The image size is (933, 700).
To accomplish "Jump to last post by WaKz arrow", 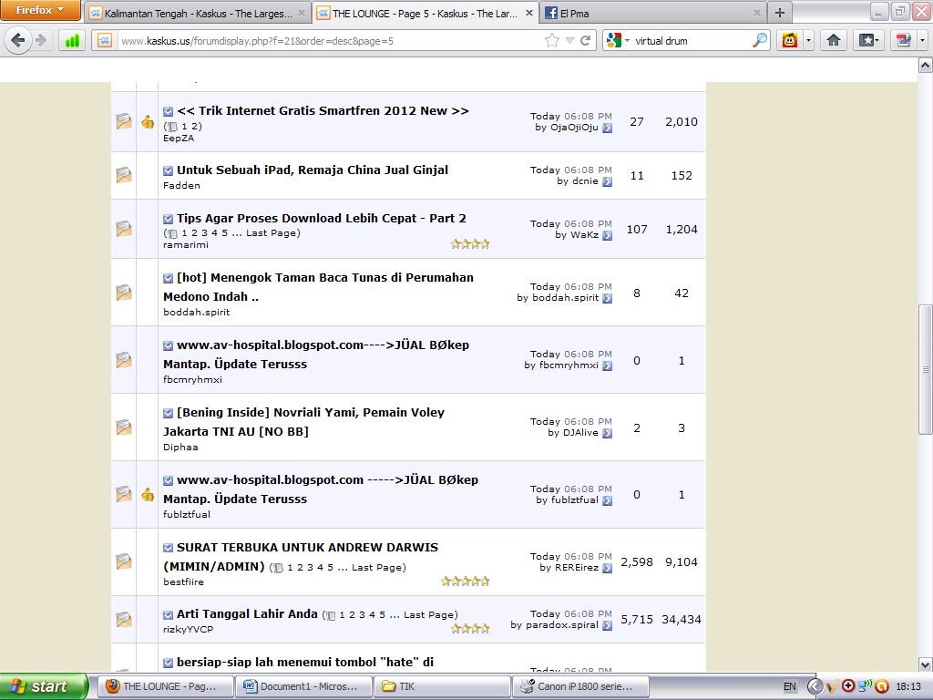I will [607, 235].
